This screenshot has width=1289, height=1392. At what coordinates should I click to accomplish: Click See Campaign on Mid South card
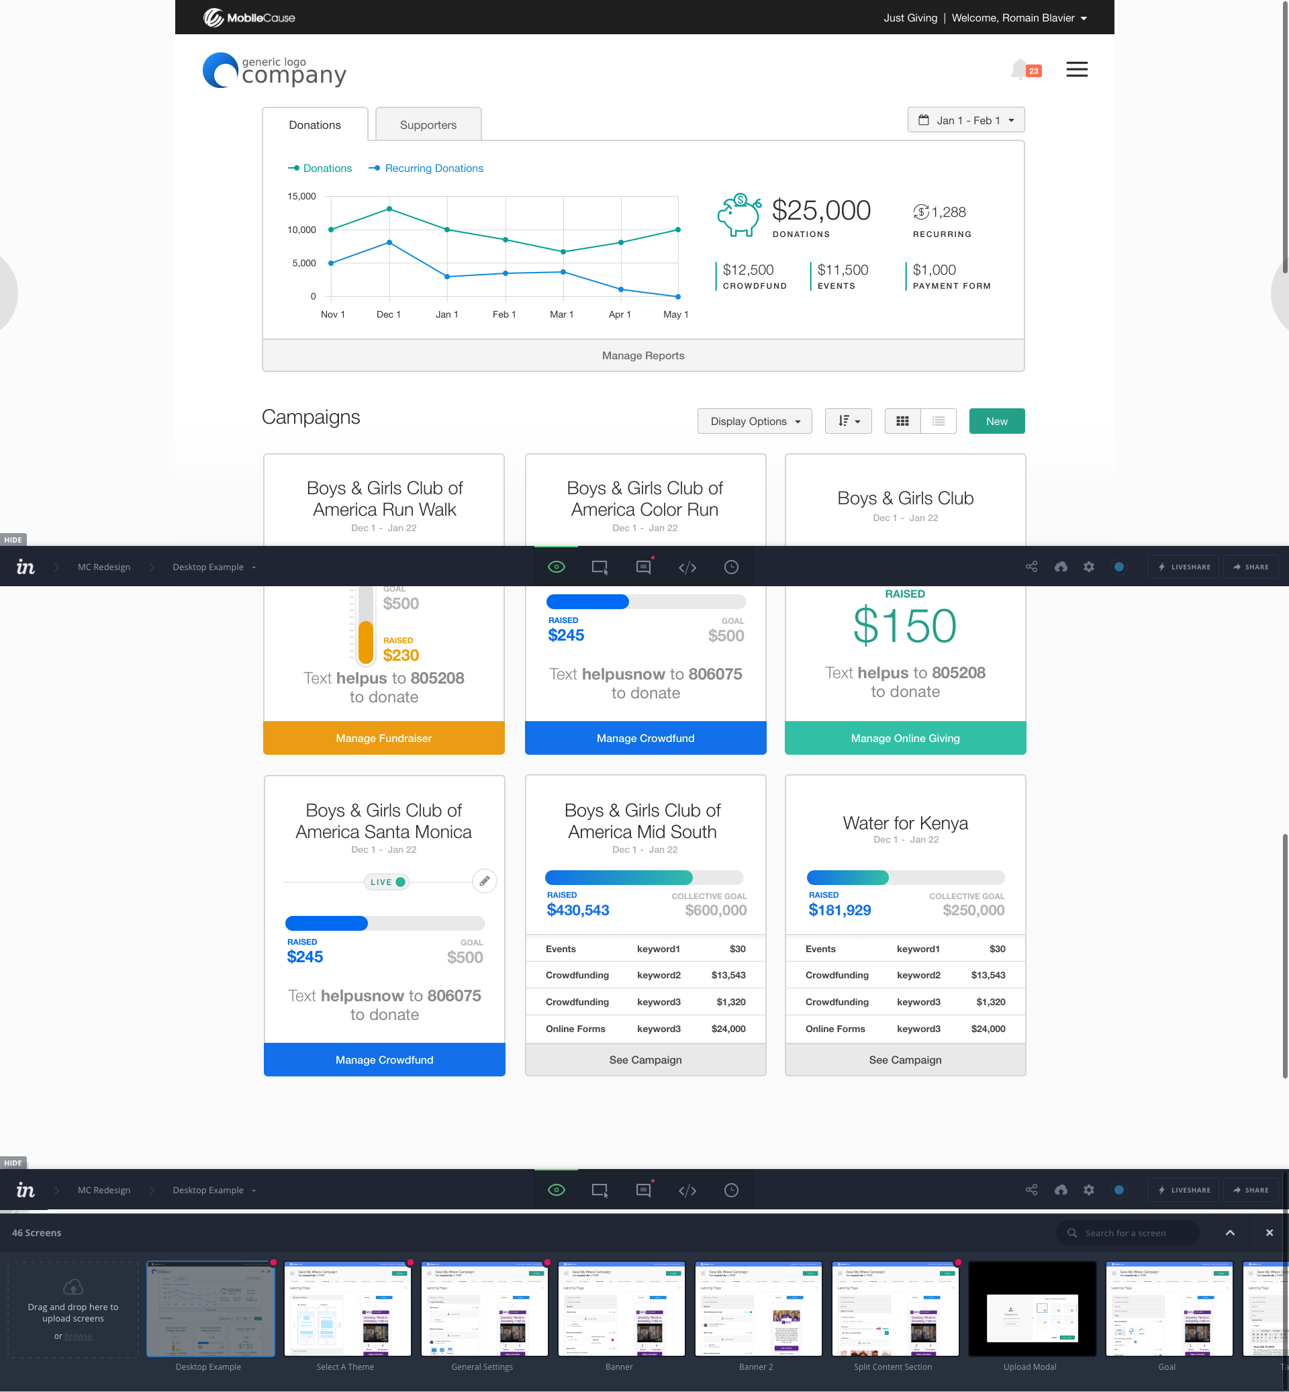point(645,1059)
